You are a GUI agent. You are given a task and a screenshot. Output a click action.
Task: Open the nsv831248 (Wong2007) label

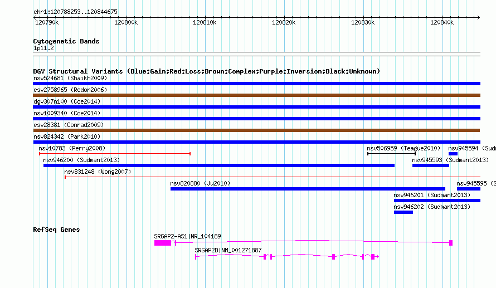(98, 172)
